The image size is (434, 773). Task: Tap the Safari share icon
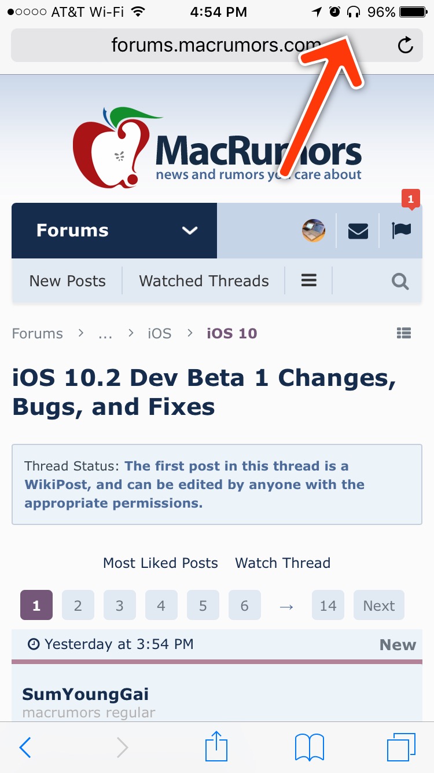[x=217, y=747]
